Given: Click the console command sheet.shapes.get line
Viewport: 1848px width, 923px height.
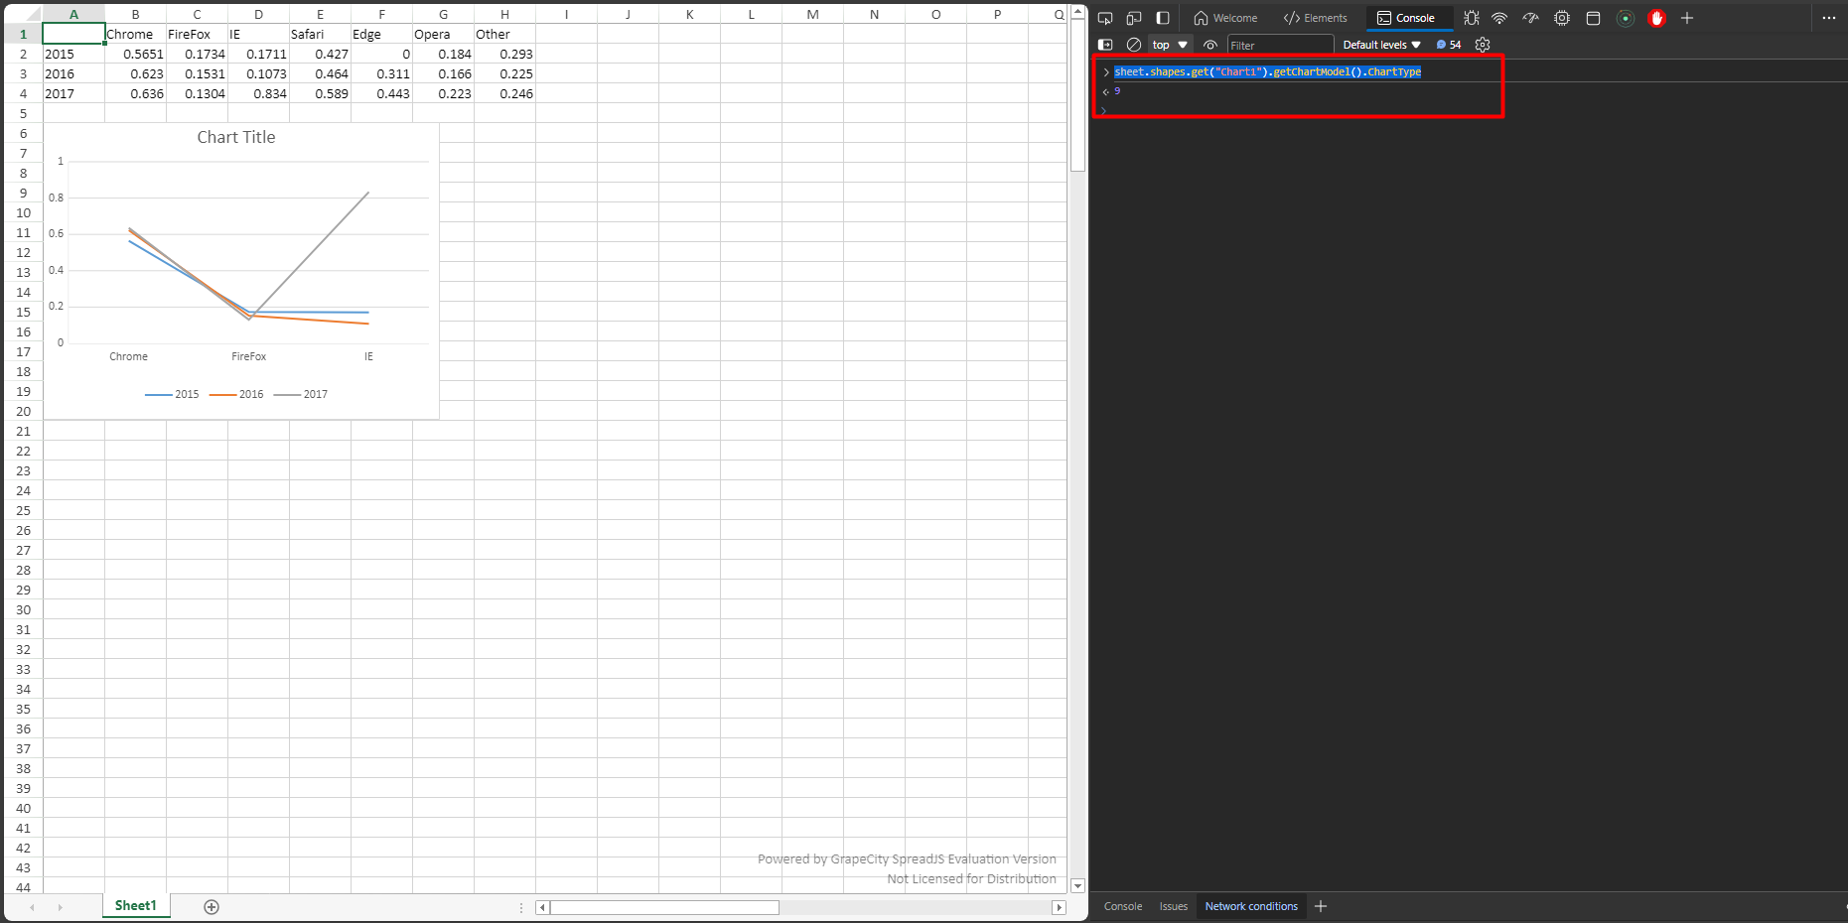Looking at the screenshot, I should (x=1267, y=71).
